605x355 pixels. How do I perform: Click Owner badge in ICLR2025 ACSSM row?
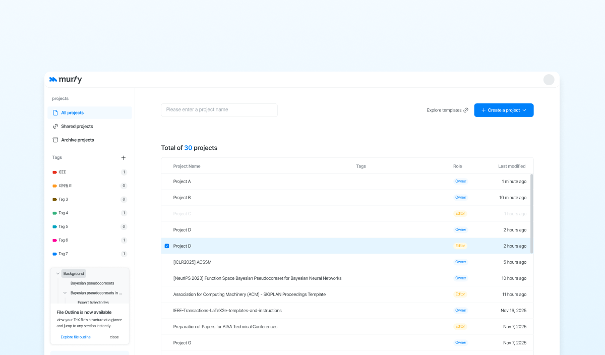point(461,262)
